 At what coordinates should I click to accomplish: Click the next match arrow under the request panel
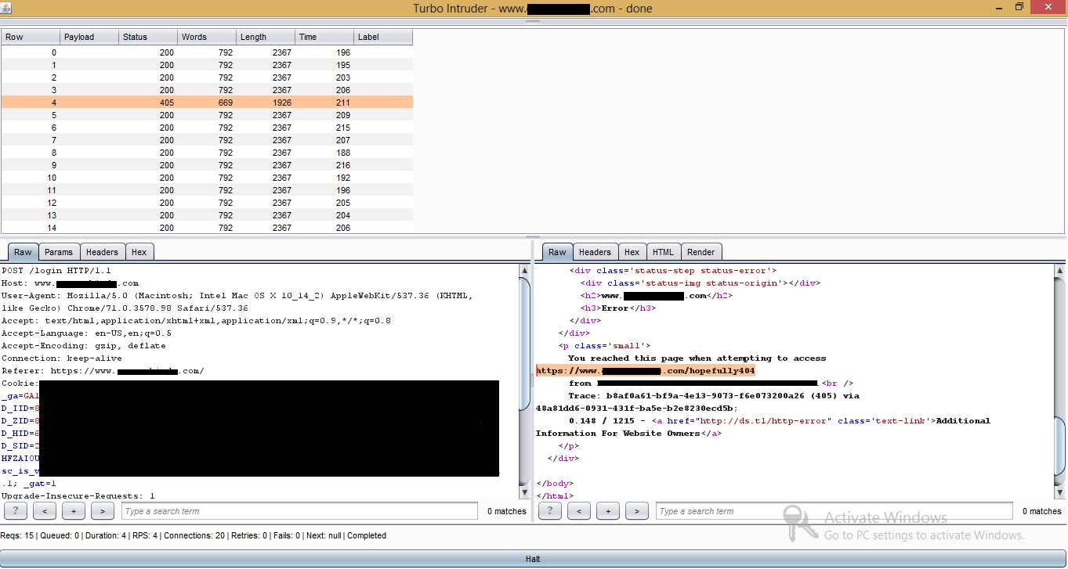pyautogui.click(x=102, y=510)
